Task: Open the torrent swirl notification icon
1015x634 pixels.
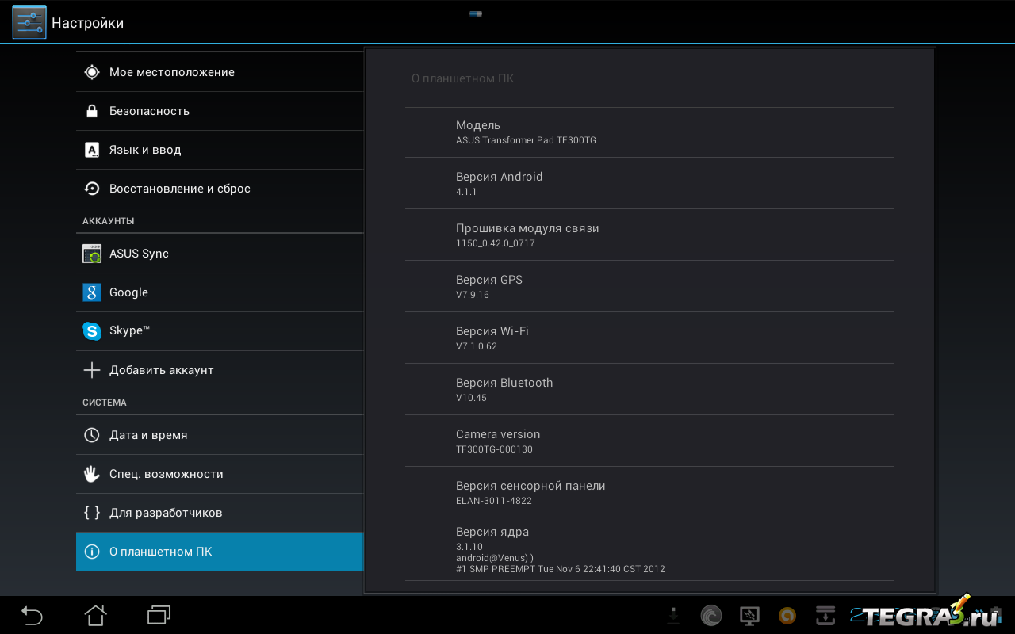Action: pyautogui.click(x=711, y=616)
